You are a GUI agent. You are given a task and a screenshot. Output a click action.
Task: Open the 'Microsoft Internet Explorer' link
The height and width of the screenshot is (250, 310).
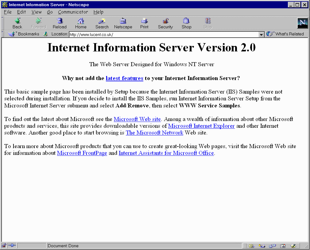pos(201,126)
